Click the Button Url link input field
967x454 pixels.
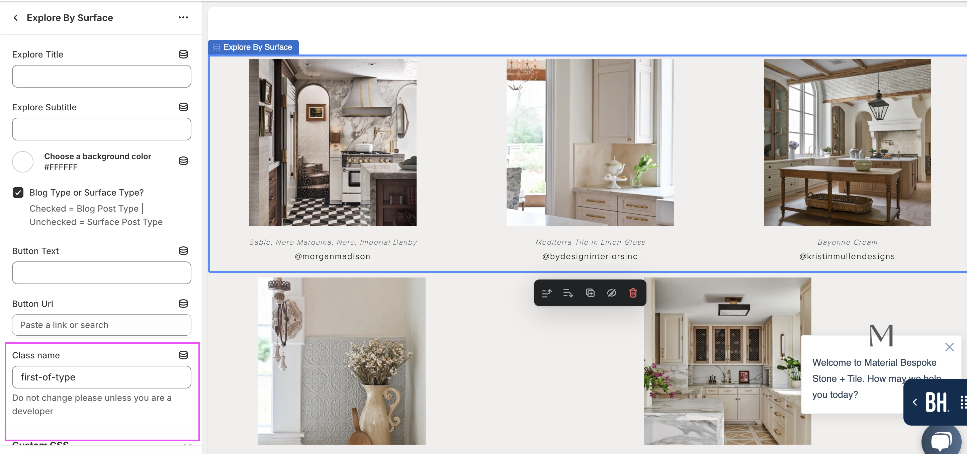pyautogui.click(x=101, y=325)
